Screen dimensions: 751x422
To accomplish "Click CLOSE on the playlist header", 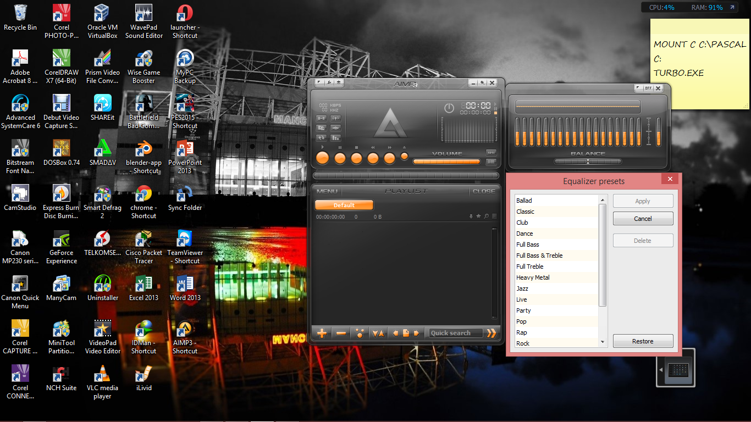I will click(484, 191).
